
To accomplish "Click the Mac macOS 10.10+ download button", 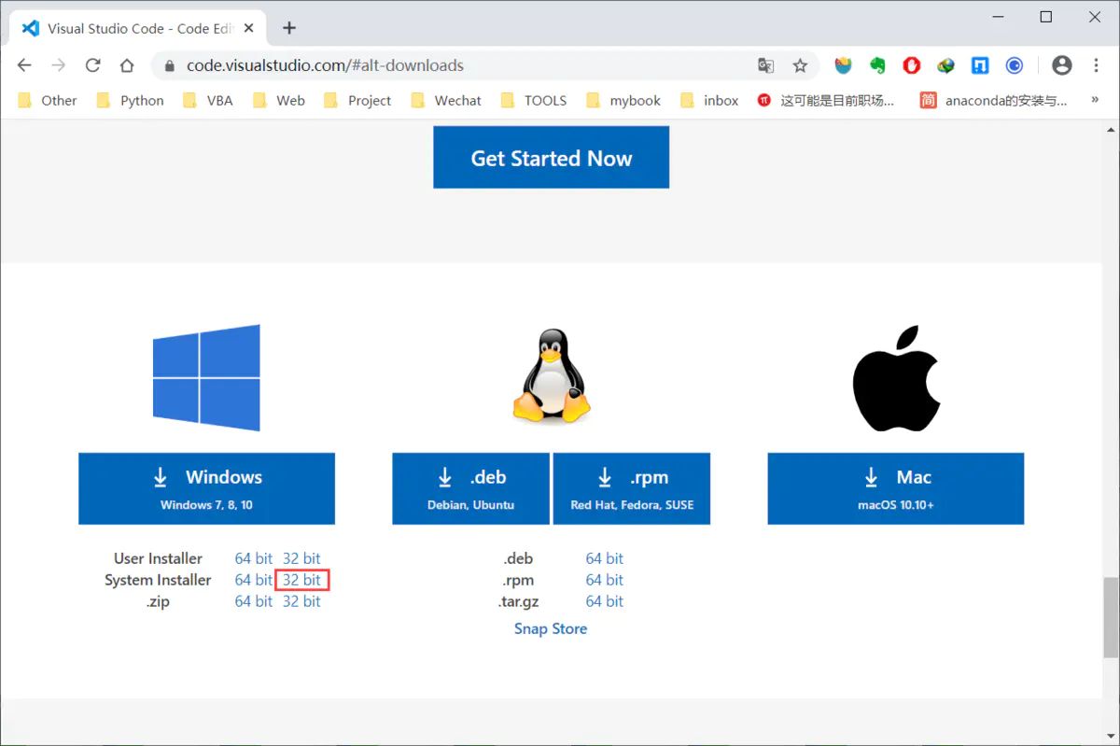I will pos(895,488).
